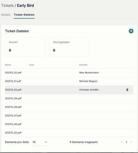
Task: Click contact Michael Wagner
Action: click(x=88, y=81)
